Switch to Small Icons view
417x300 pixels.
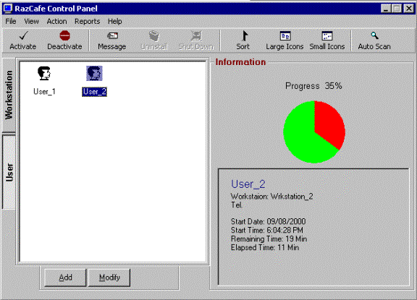[x=327, y=40]
